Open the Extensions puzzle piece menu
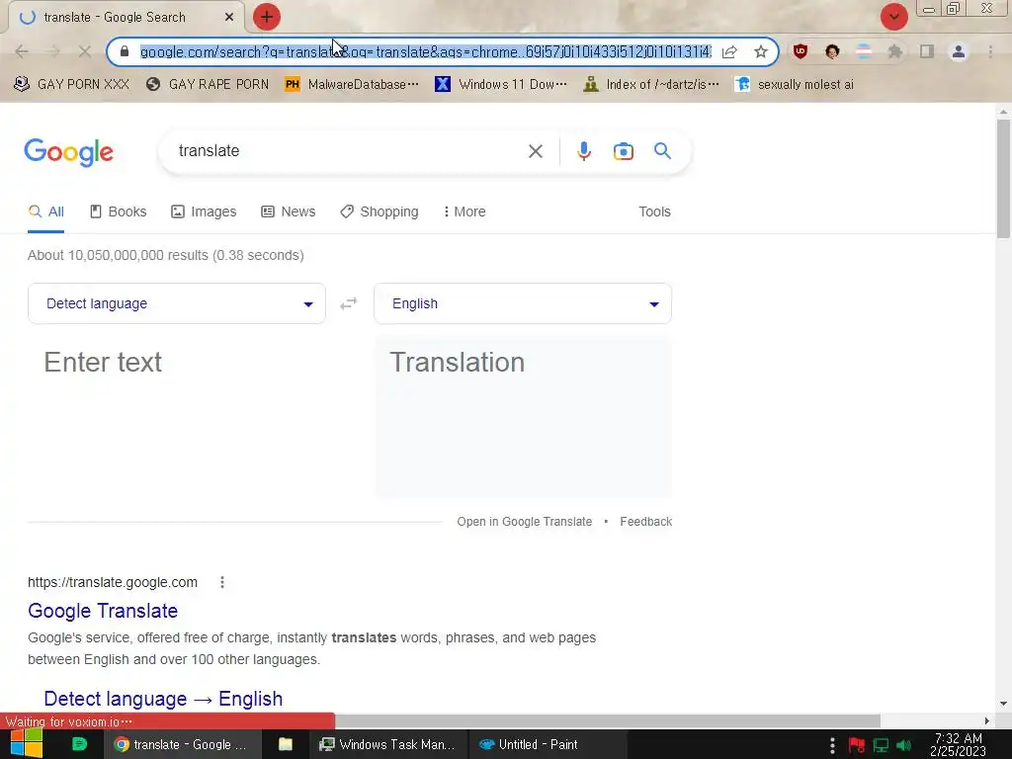The width and height of the screenshot is (1012, 759). 895,51
